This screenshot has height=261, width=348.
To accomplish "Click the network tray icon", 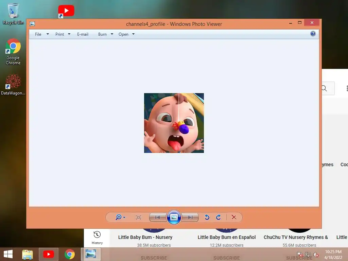I will pyautogui.click(x=308, y=255).
